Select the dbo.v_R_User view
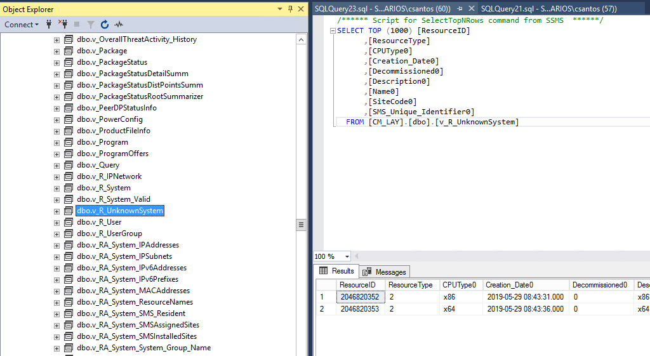The width and height of the screenshot is (650, 356). [99, 222]
